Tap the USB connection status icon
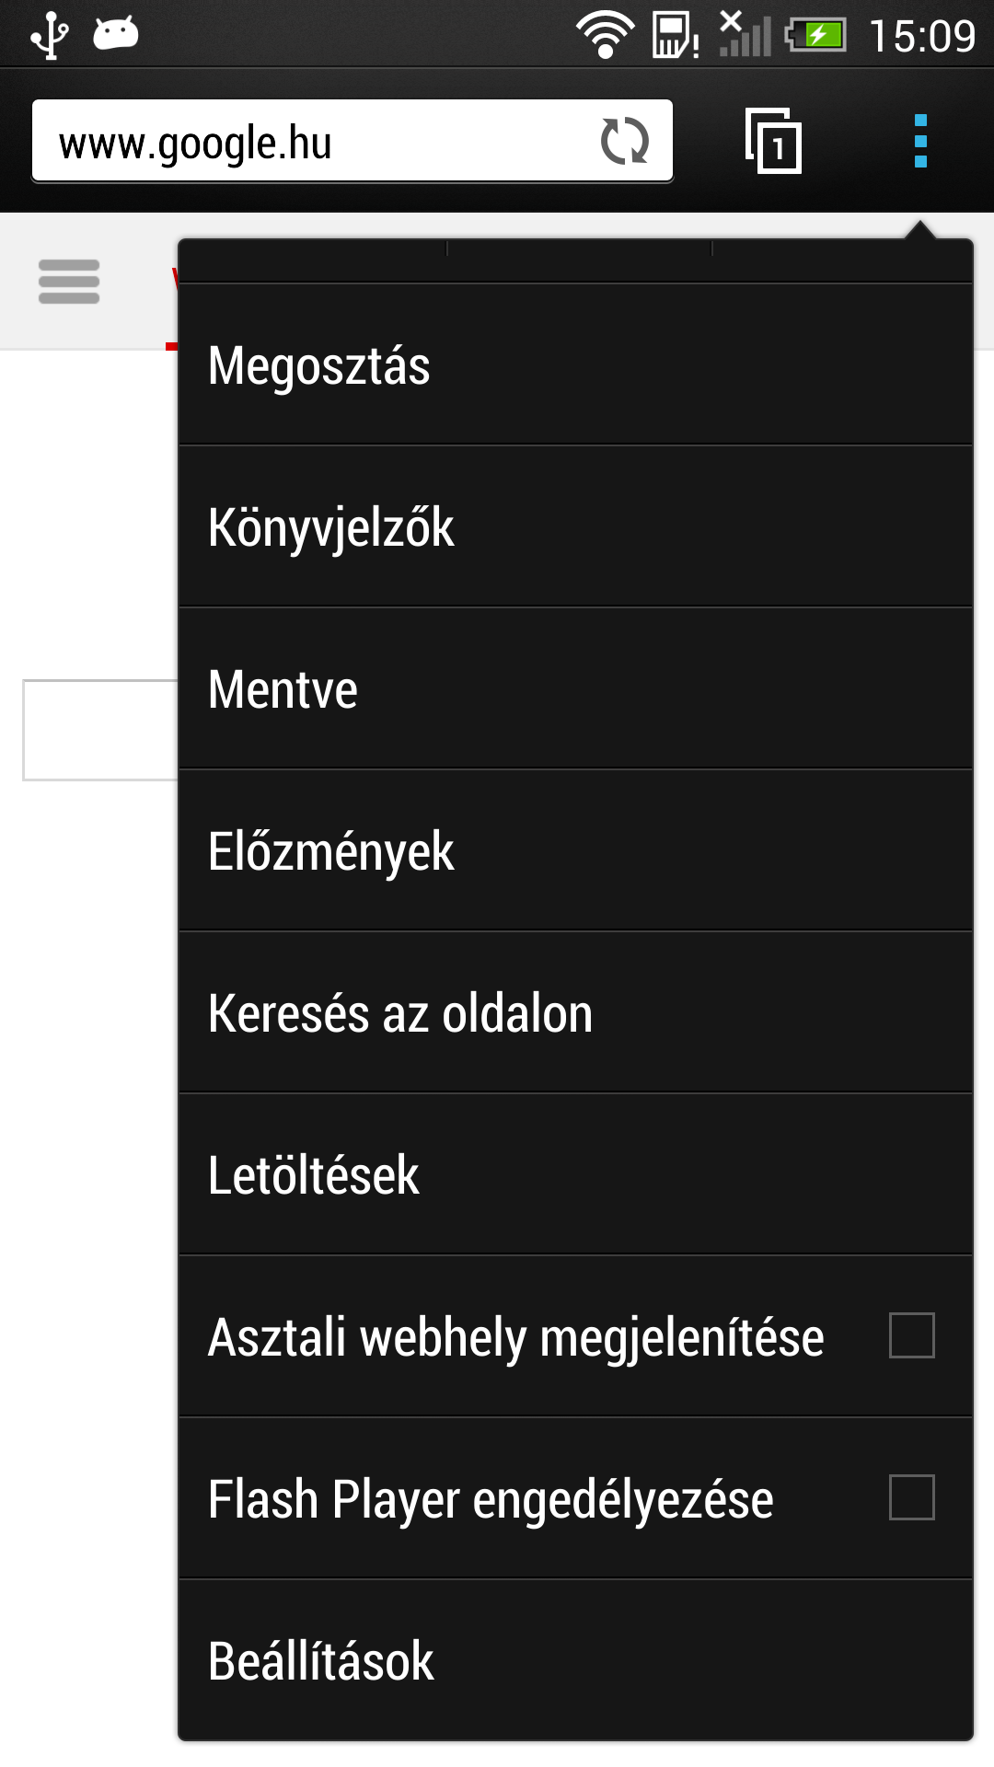This screenshot has height=1767, width=994. pos(49,35)
